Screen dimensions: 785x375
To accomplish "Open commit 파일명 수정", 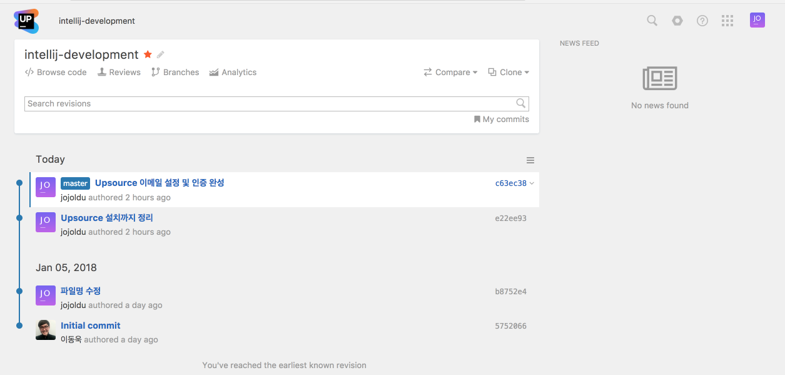I will pyautogui.click(x=81, y=291).
